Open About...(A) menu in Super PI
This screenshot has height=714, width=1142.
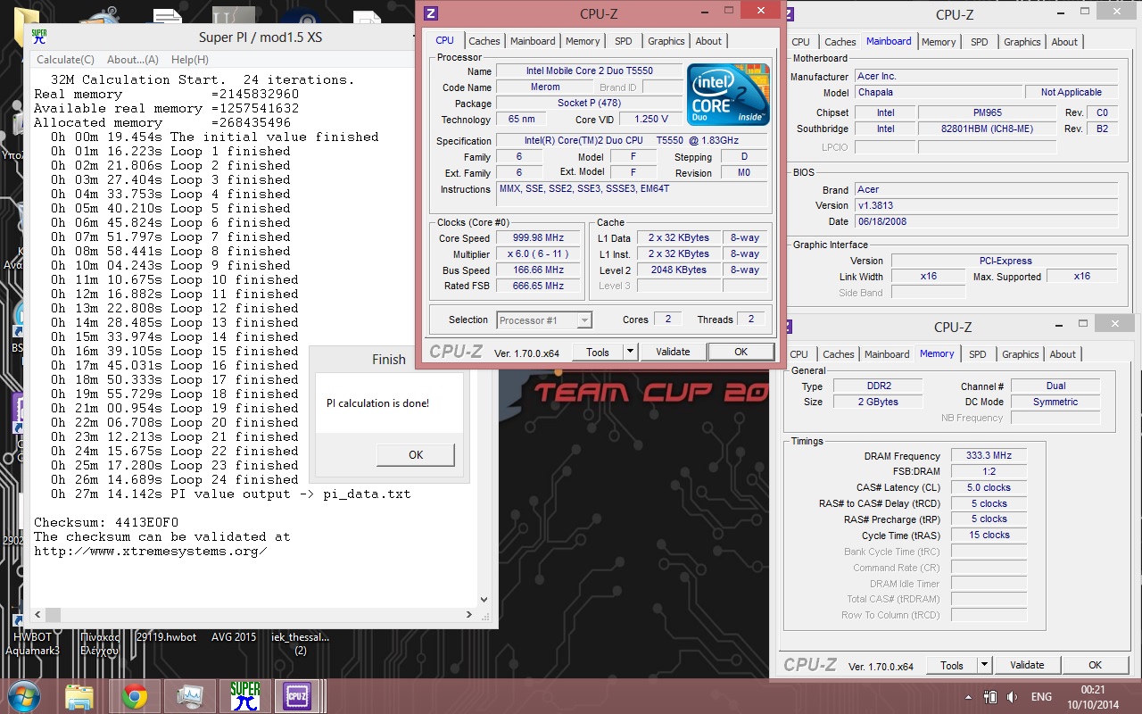133,60
